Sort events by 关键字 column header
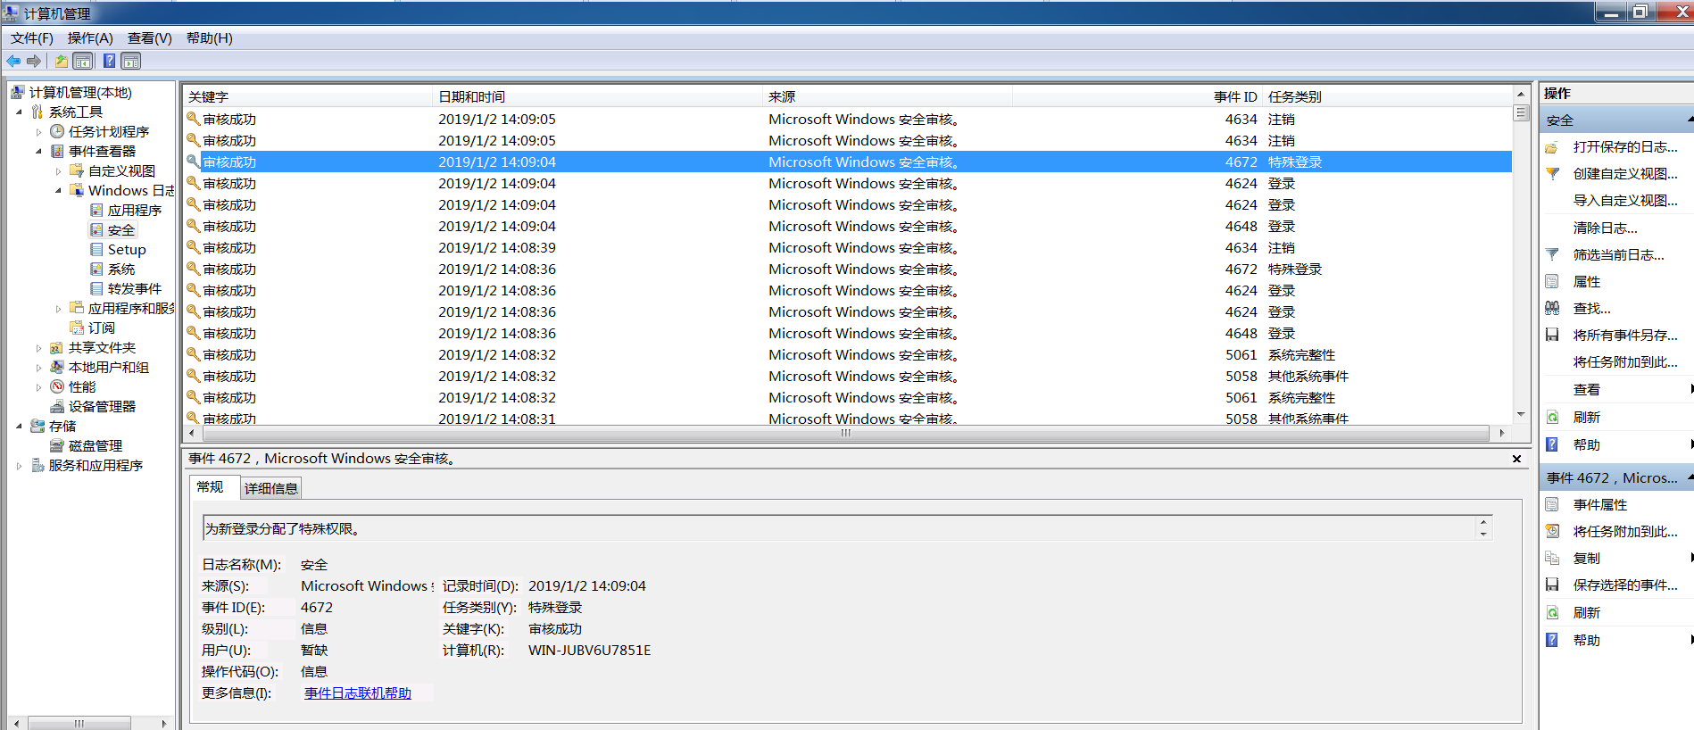 tap(307, 96)
